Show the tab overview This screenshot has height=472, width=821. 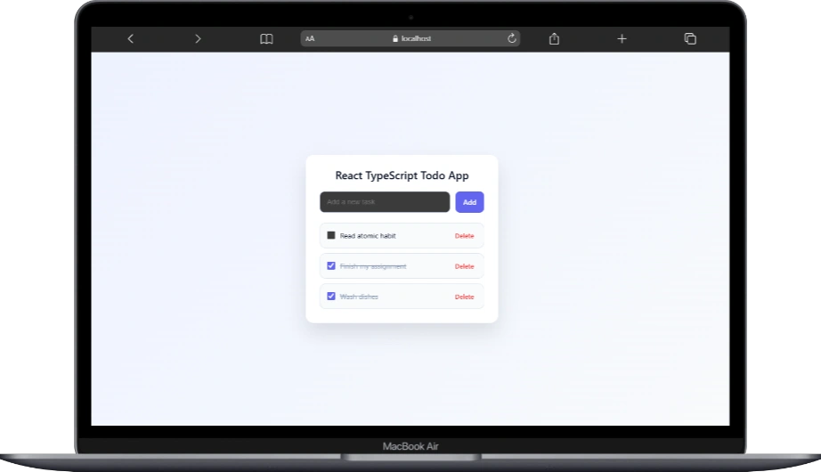(690, 39)
